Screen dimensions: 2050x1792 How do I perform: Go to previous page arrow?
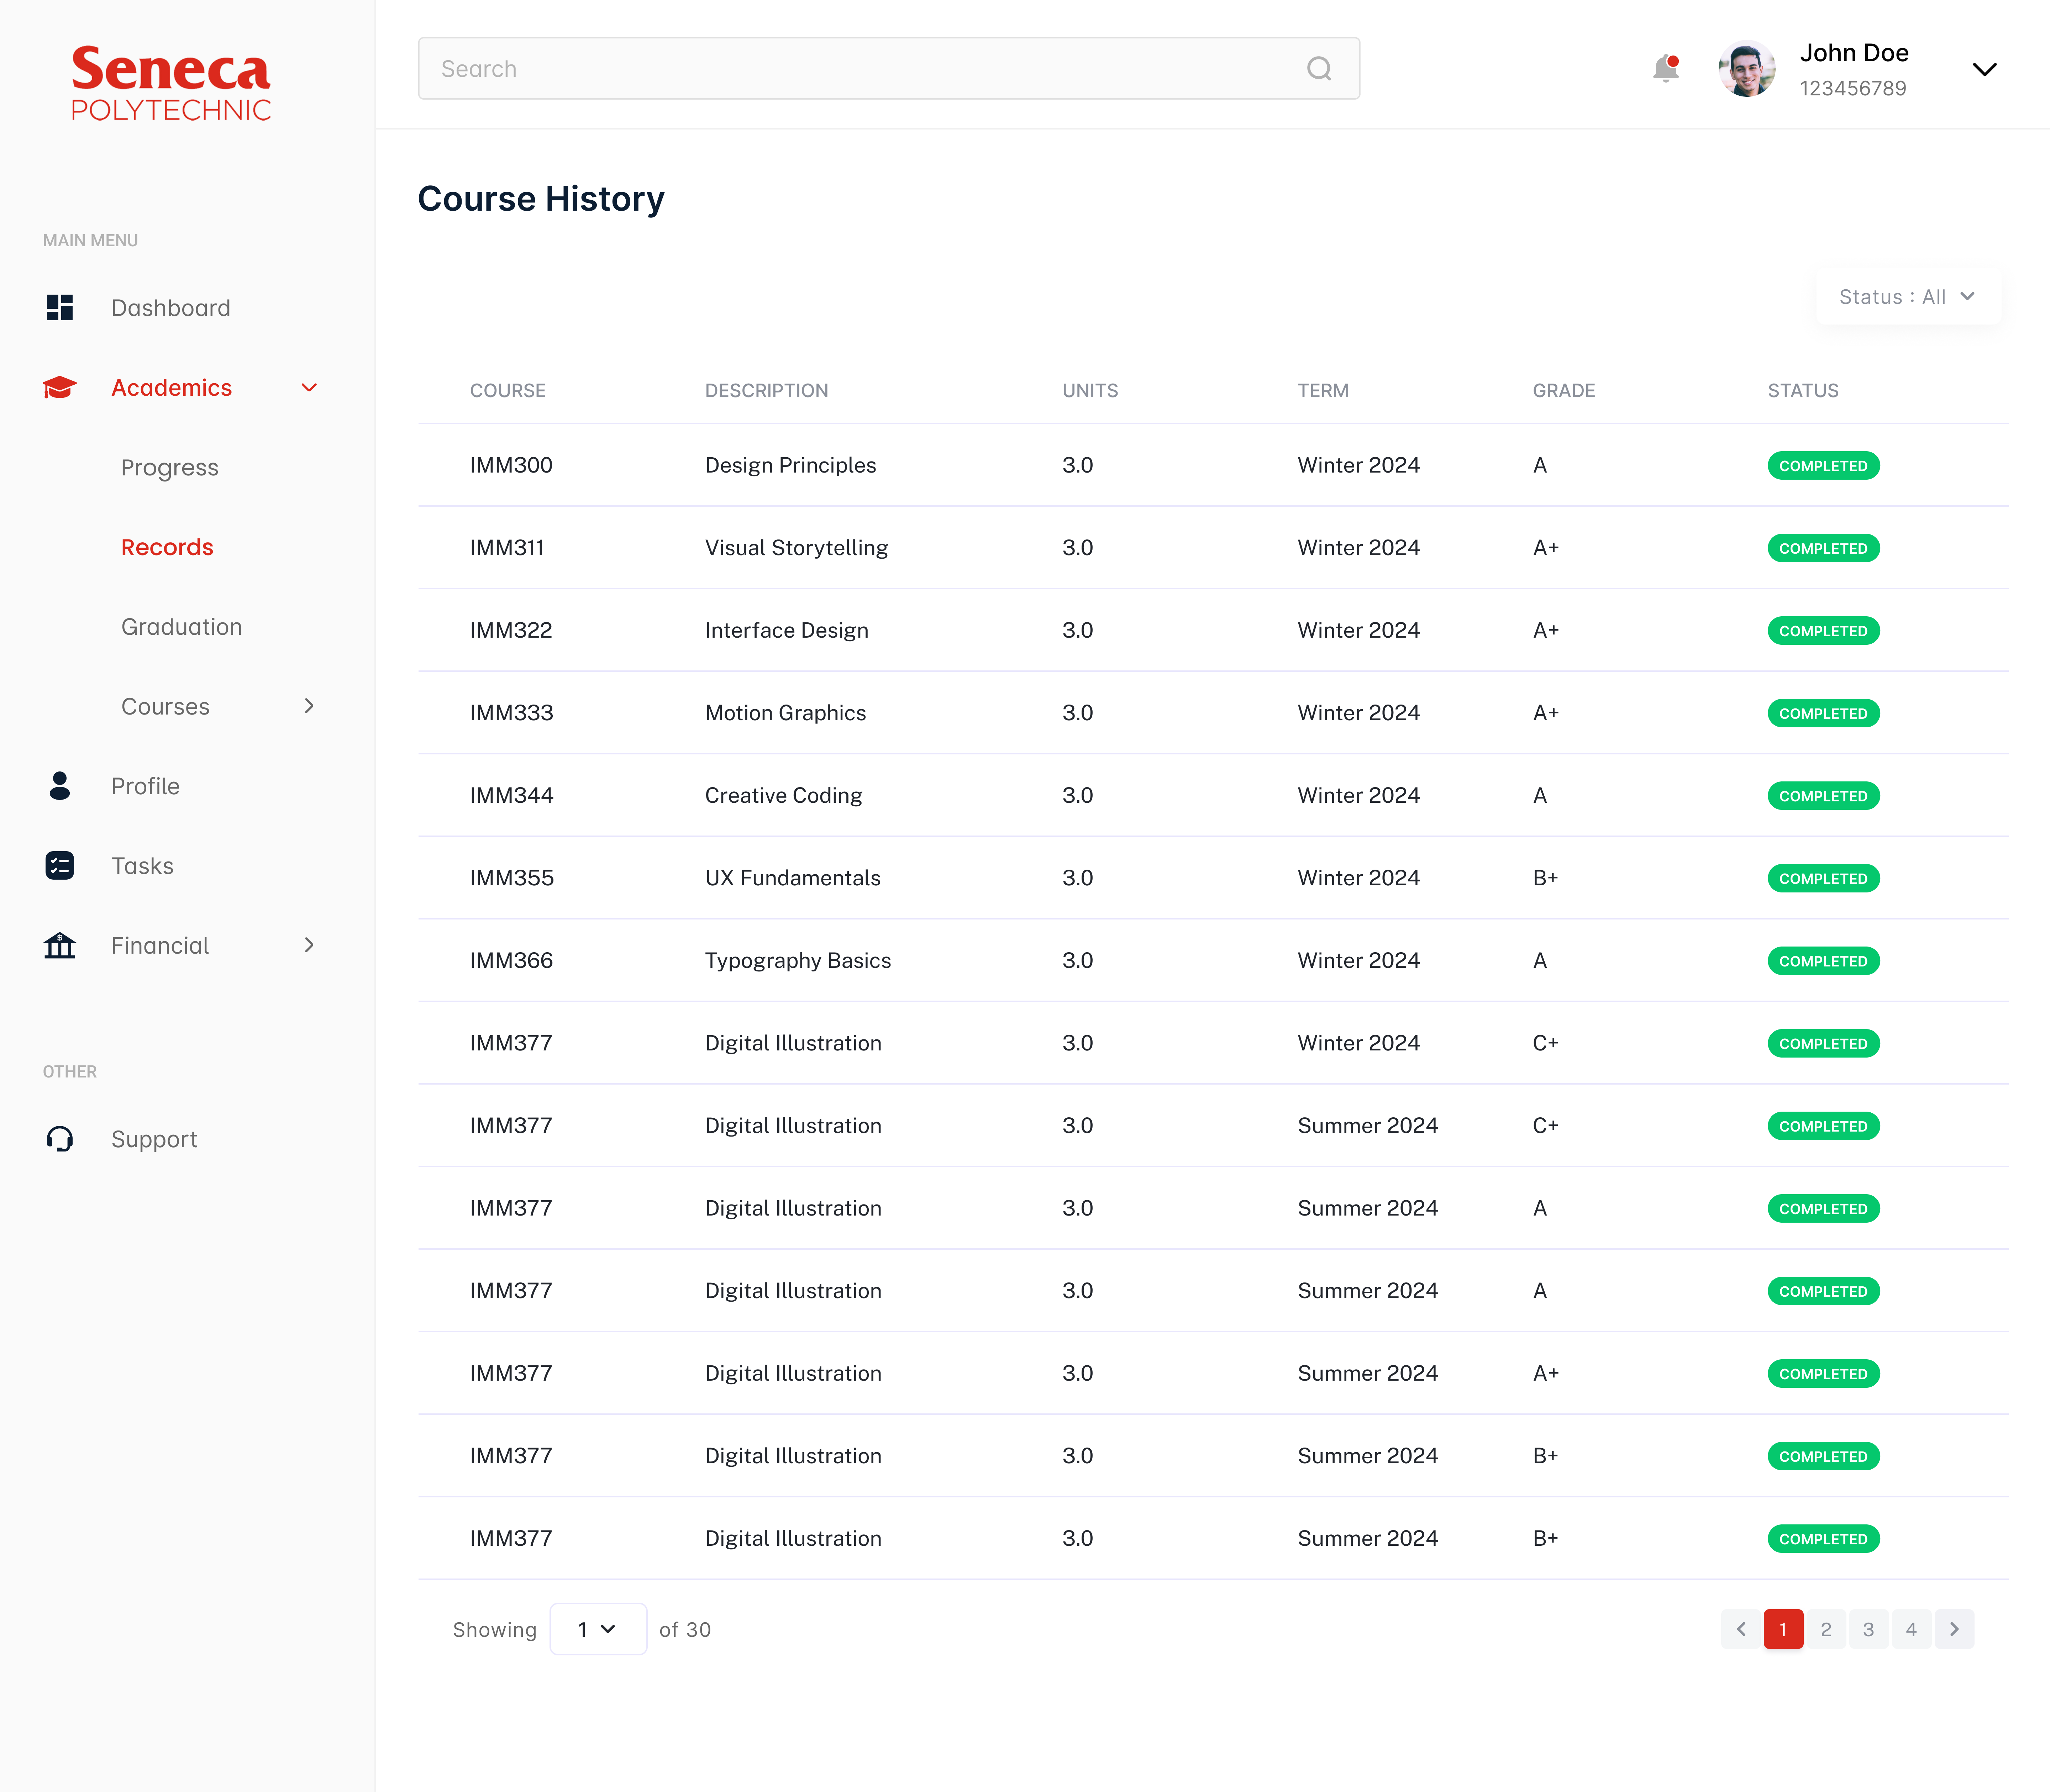[x=1741, y=1629]
